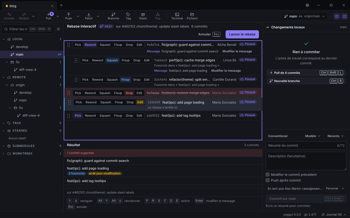350x218 pixels.
Task: Open the Stash tool
Action: coord(143,16)
